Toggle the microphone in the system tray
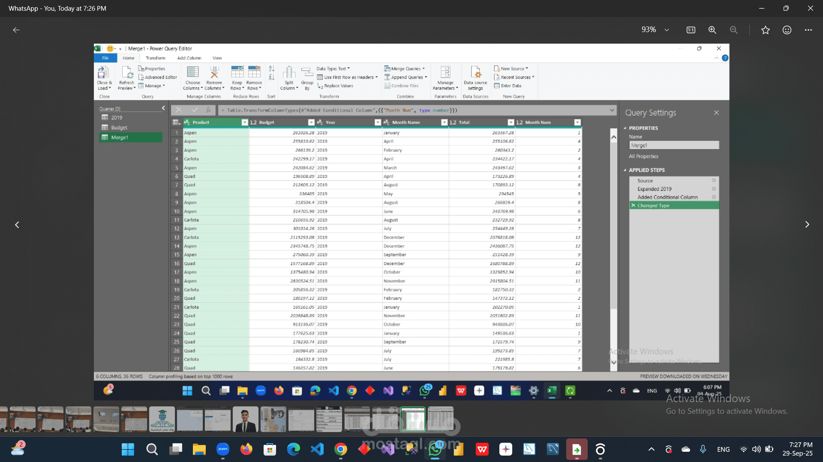Image resolution: width=823 pixels, height=462 pixels. [x=703, y=449]
